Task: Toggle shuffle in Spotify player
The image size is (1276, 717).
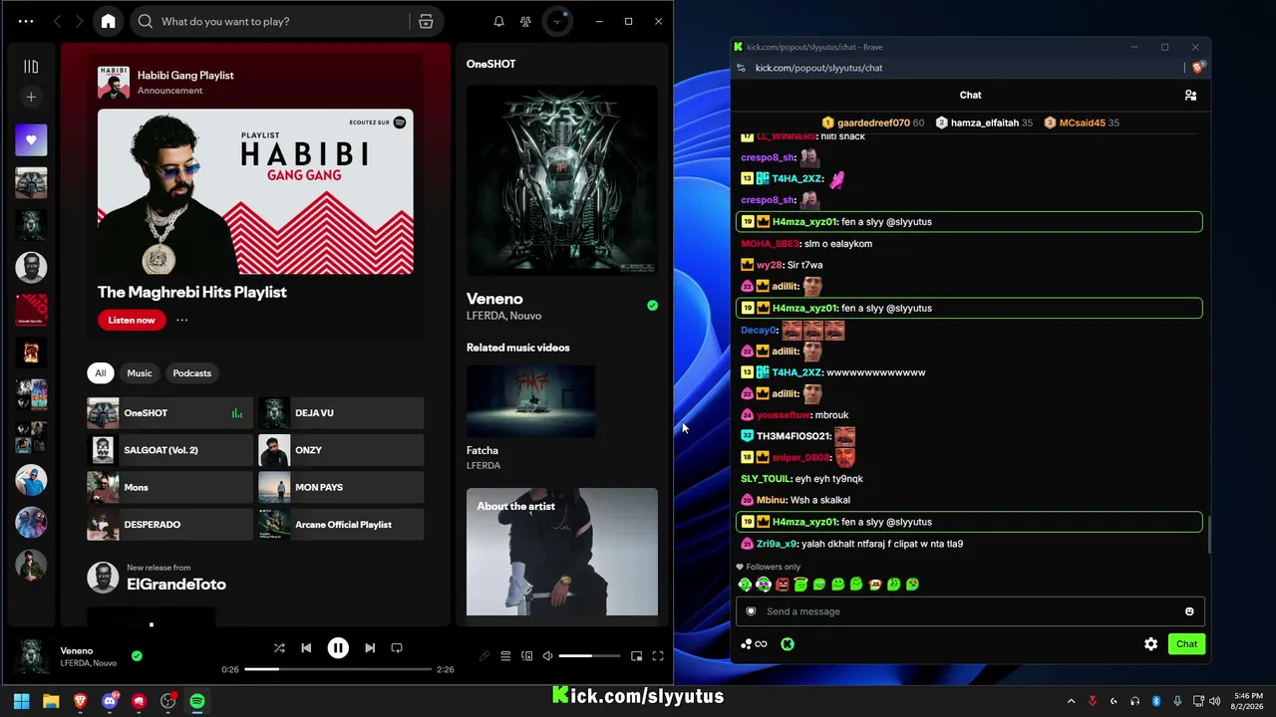Action: click(279, 648)
